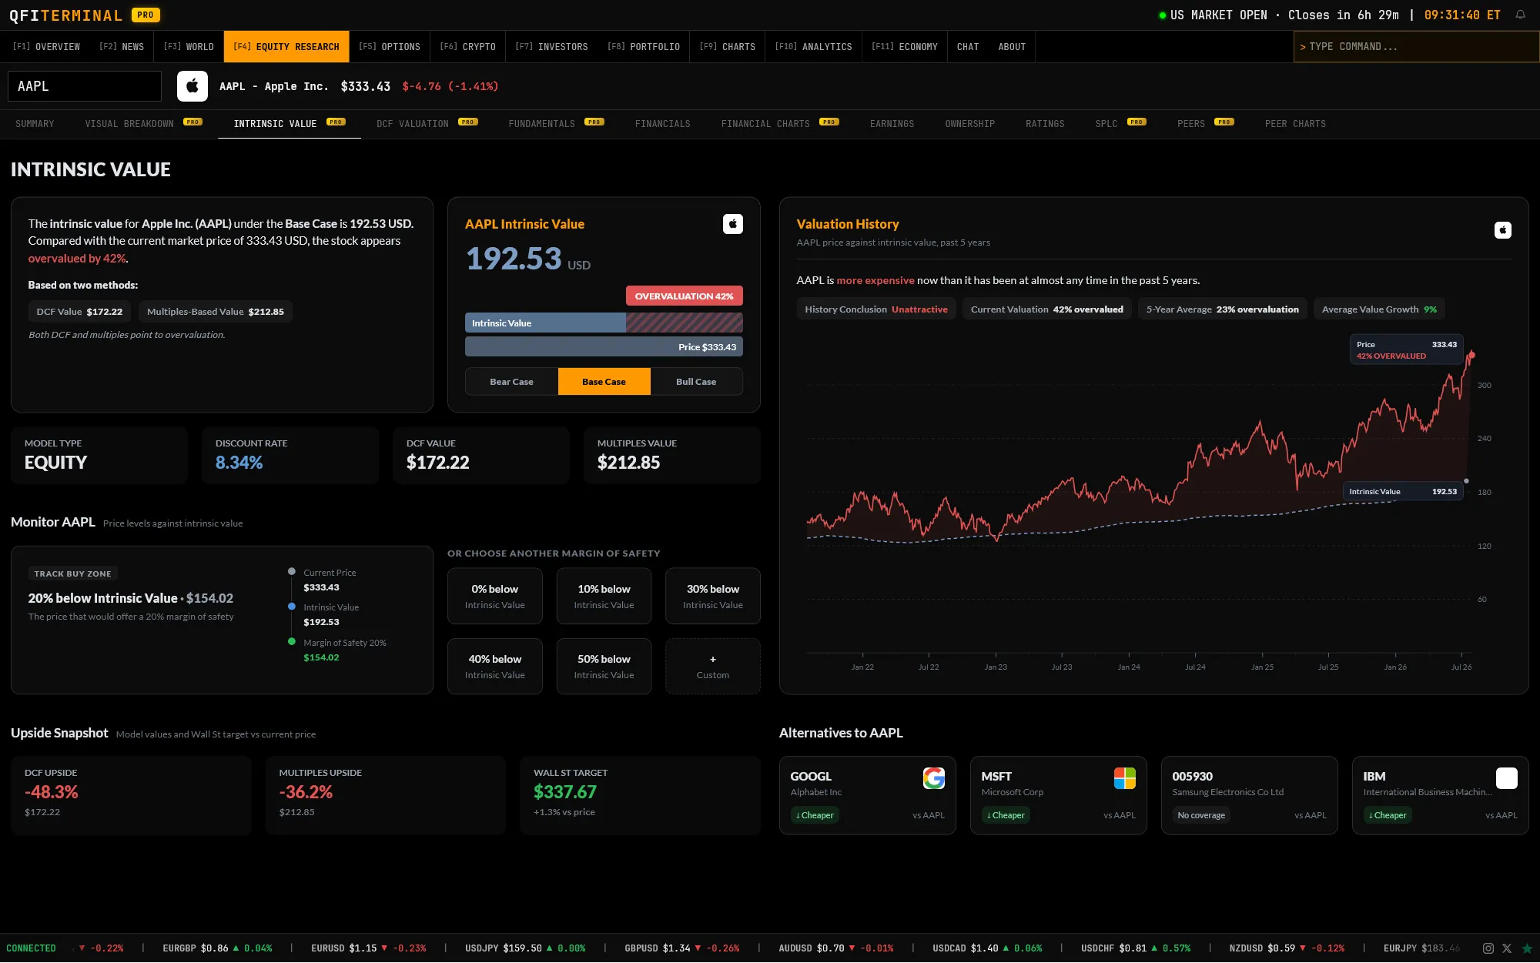The width and height of the screenshot is (1540, 963).
Task: Click Apple logo in Valuation History panel
Action: pyautogui.click(x=1503, y=230)
